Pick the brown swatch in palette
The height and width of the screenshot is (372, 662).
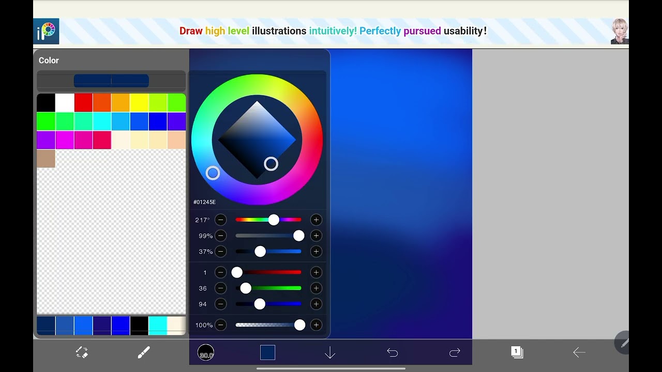(x=46, y=159)
